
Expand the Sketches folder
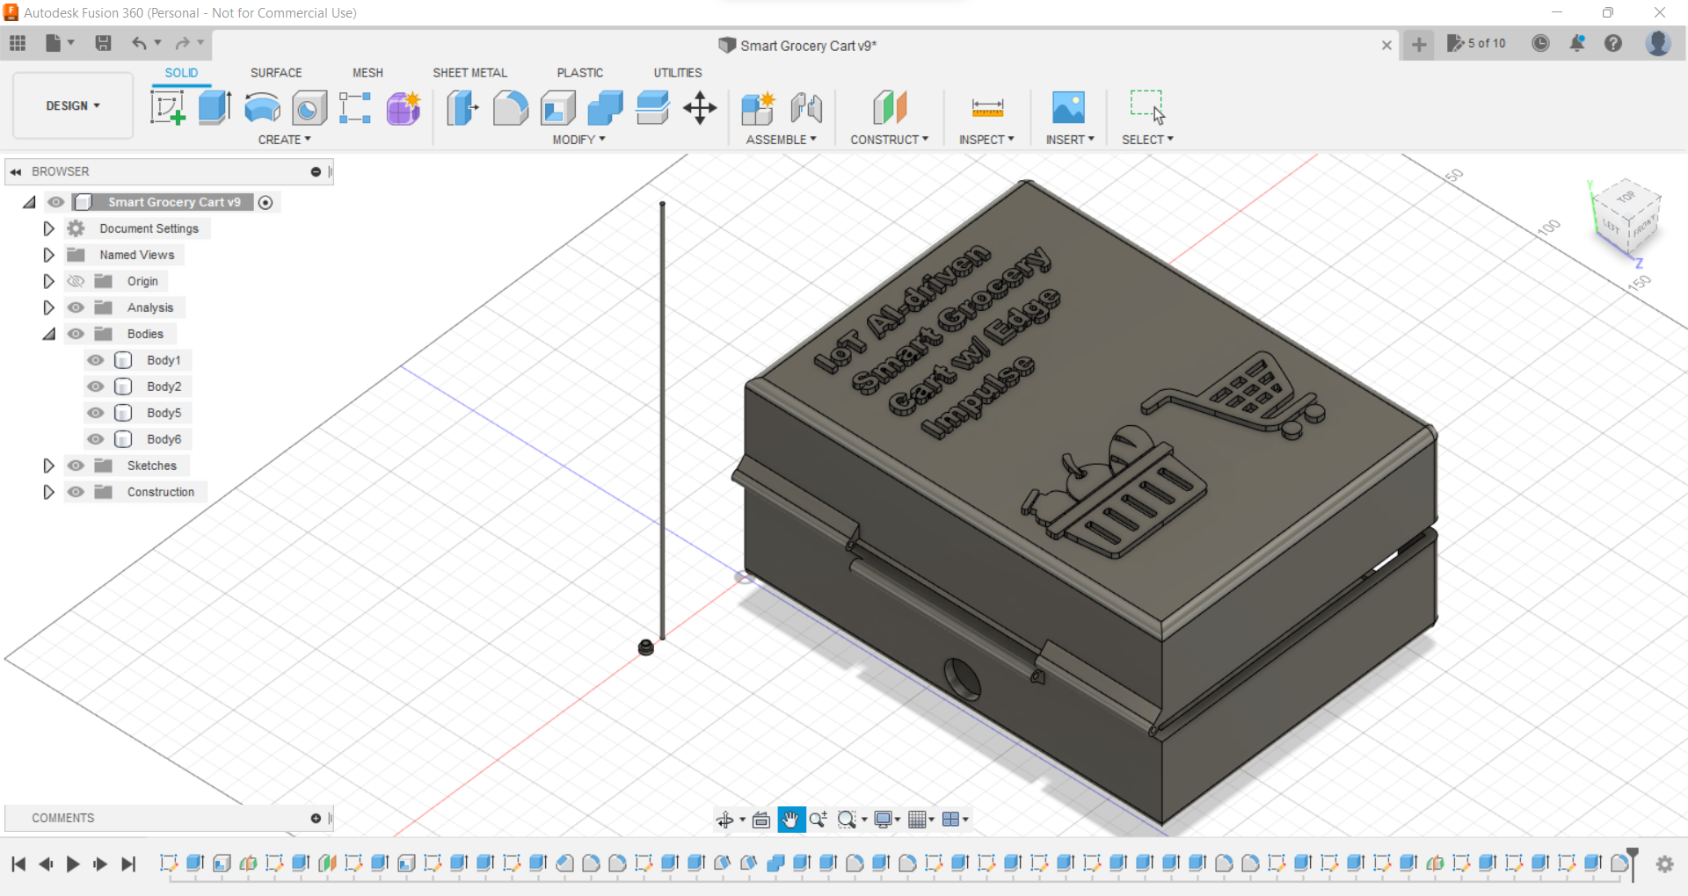[x=48, y=466]
